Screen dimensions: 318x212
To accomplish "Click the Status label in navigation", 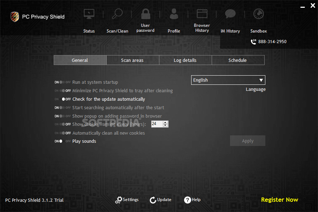I will (89, 31).
